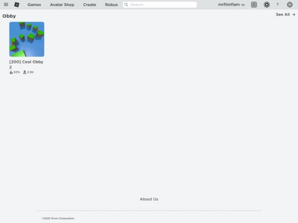Open the Create page

tap(89, 4)
